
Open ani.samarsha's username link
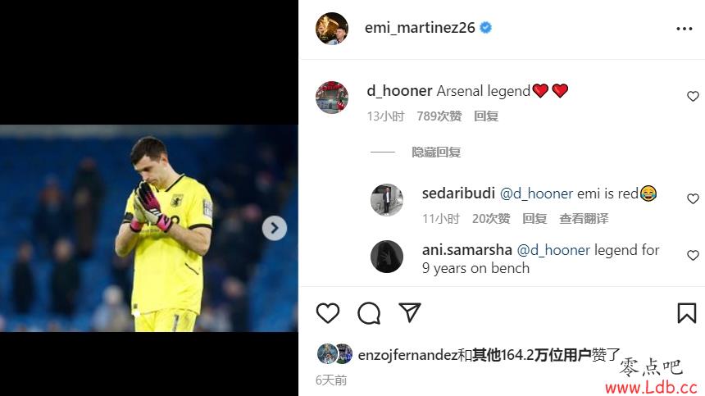(466, 250)
